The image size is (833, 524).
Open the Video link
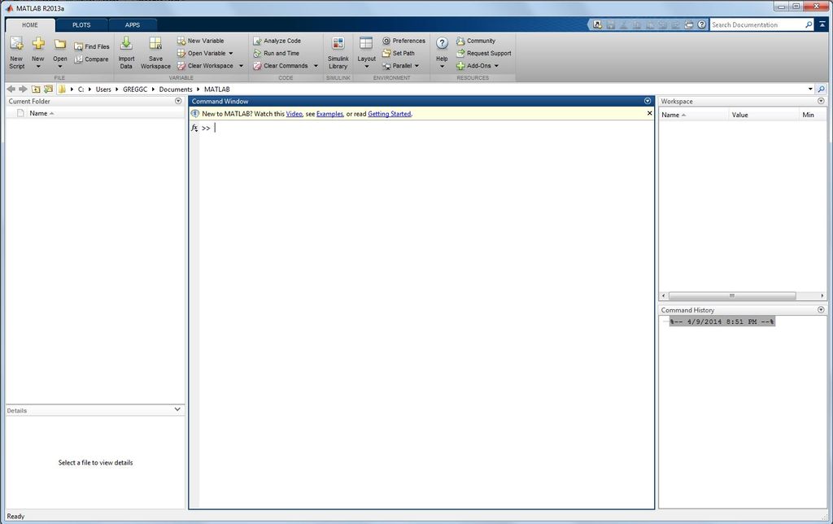[x=294, y=114]
